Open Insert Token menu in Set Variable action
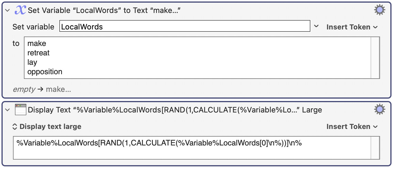Image resolution: width=393 pixels, height=169 pixels. coord(352,27)
